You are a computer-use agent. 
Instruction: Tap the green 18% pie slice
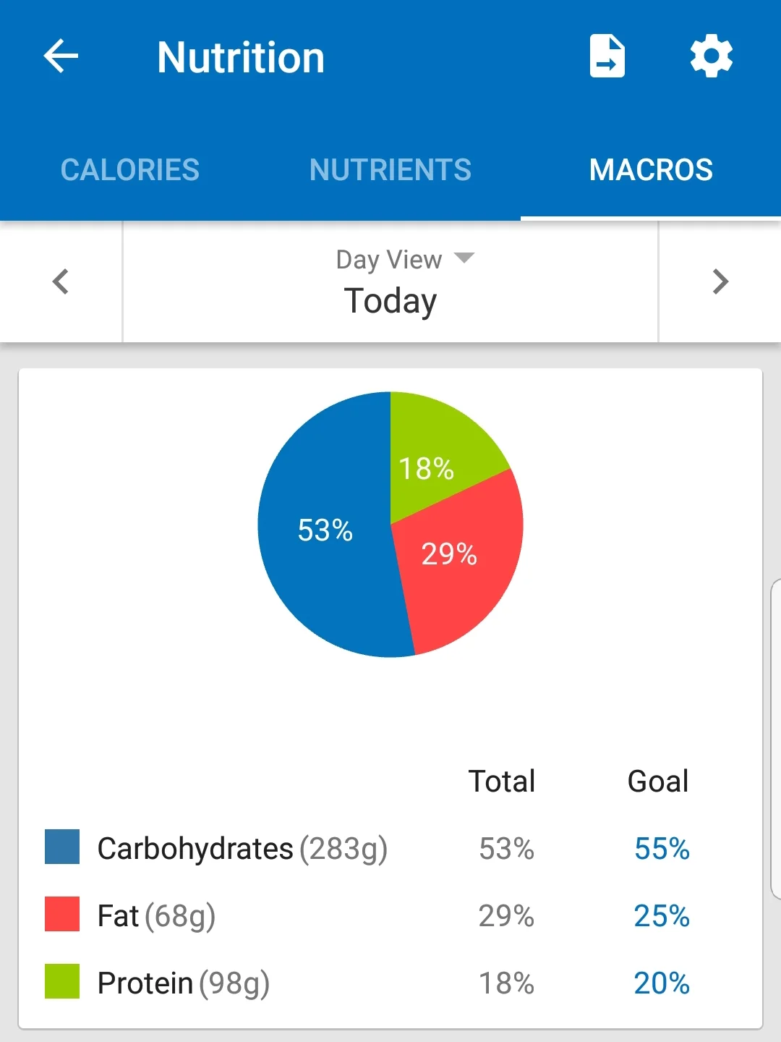[434, 456]
